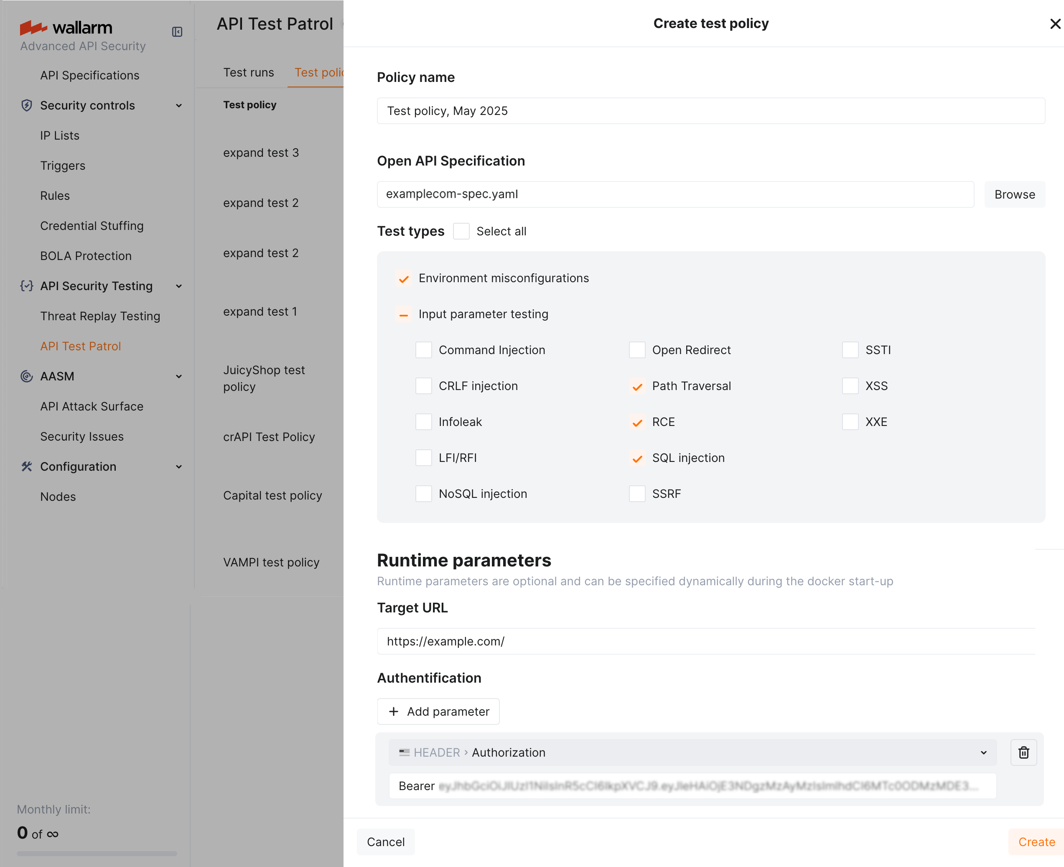Collapse the AASM menu section
Image resolution: width=1064 pixels, height=867 pixels.
(179, 376)
